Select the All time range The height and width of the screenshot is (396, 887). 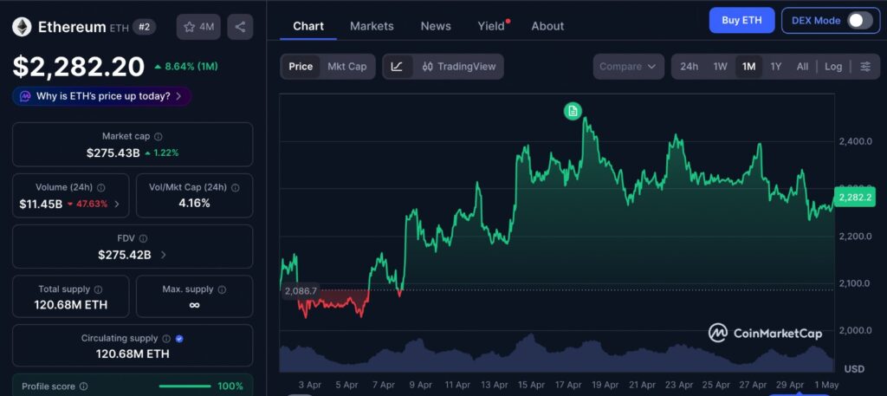point(802,67)
